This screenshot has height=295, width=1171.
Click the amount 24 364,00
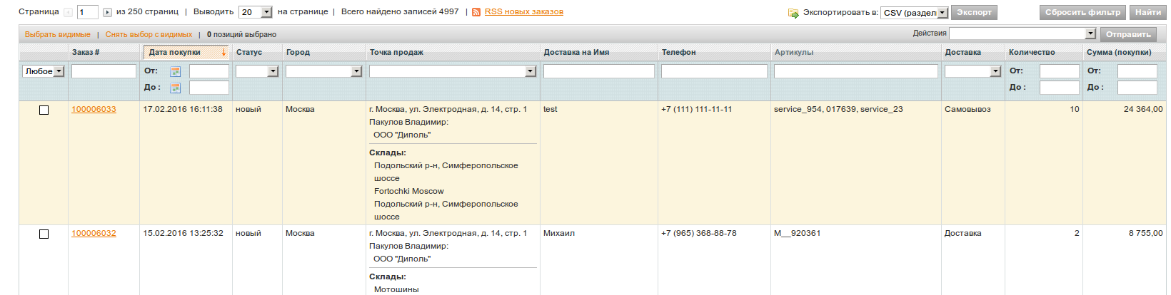coord(1143,110)
